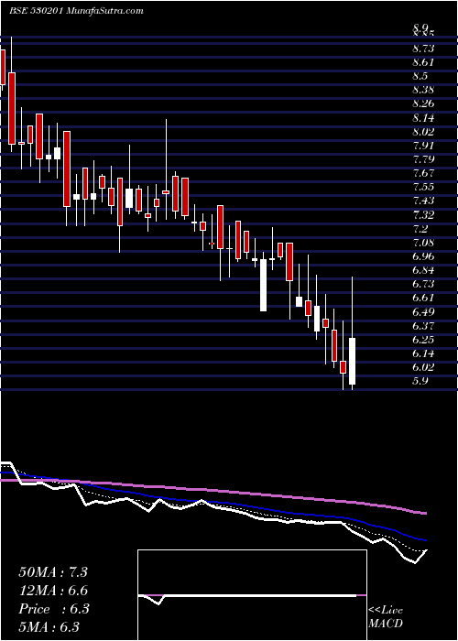The image size is (458, 641).
Task: Click the 7.43 price axis label
Action: [x=423, y=201]
